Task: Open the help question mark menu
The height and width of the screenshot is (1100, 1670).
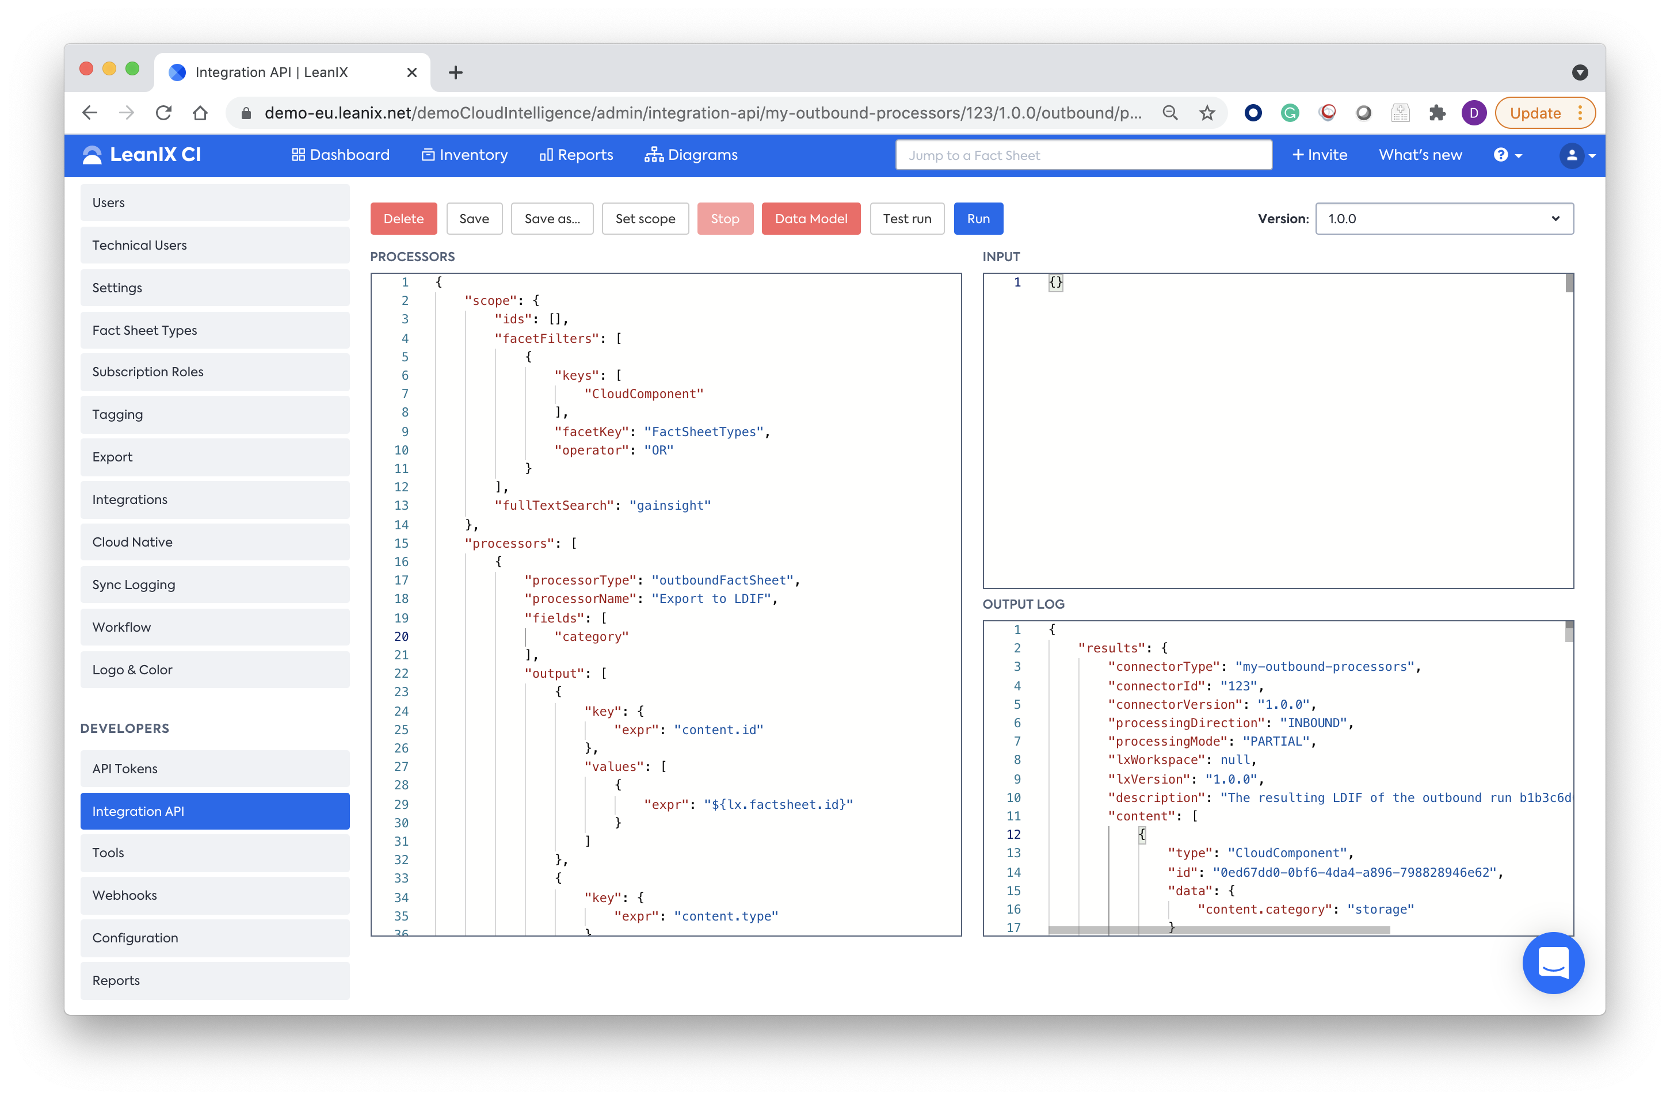Action: (1507, 155)
